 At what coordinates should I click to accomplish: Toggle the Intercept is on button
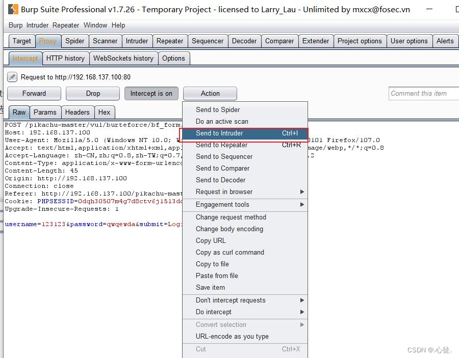(x=151, y=94)
